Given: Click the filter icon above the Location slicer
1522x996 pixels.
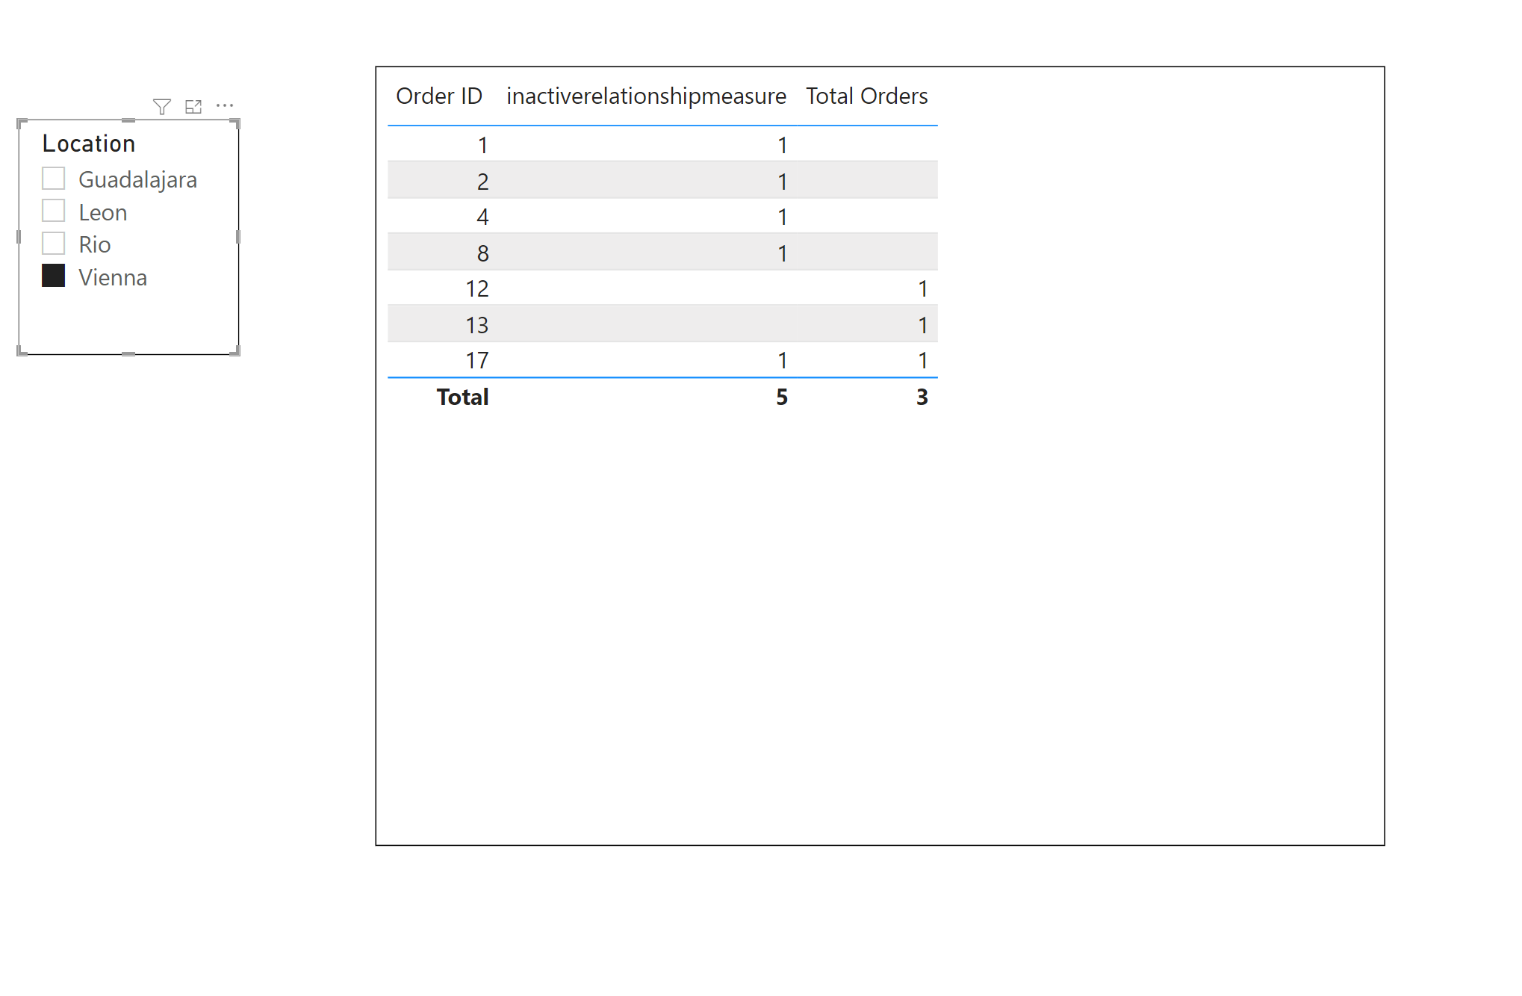Looking at the screenshot, I should (161, 107).
